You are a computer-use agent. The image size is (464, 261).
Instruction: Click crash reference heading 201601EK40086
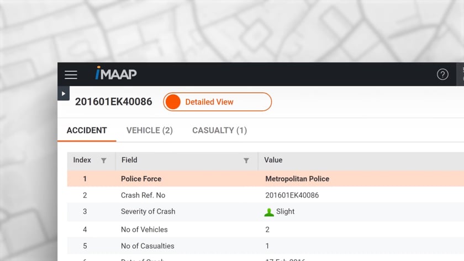tap(114, 102)
